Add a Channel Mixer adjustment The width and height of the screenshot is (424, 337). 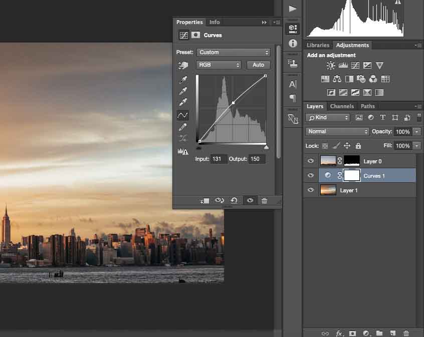point(373,79)
